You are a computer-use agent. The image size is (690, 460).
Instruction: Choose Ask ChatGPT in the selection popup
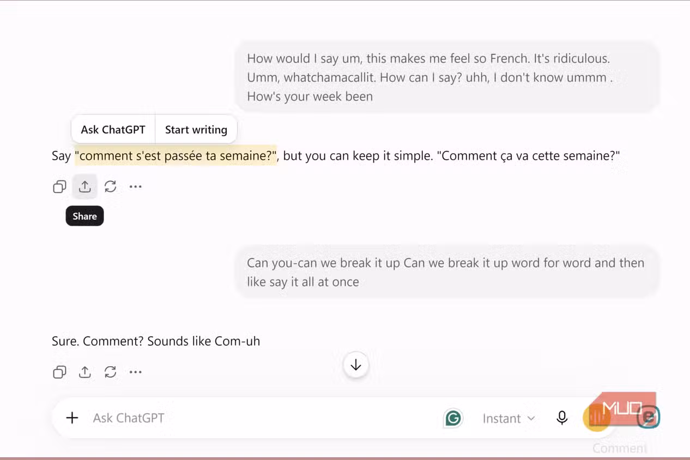tap(113, 130)
